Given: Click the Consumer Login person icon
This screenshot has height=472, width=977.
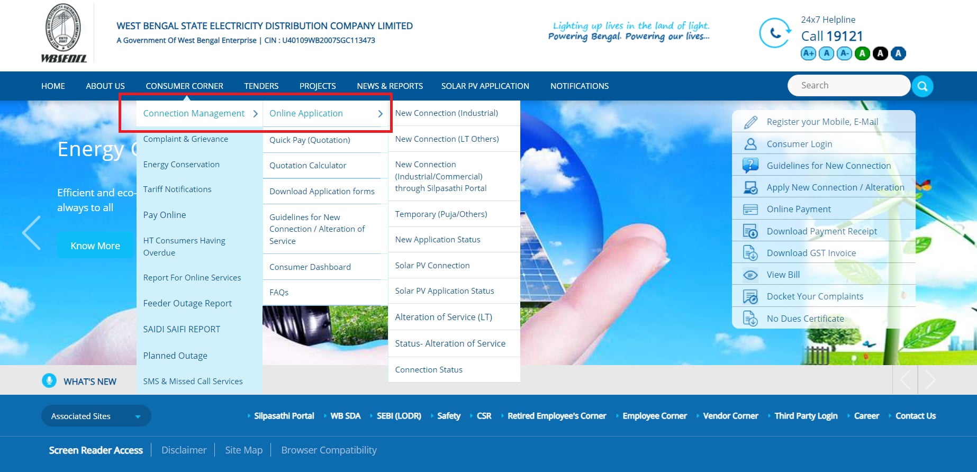Looking at the screenshot, I should (750, 144).
